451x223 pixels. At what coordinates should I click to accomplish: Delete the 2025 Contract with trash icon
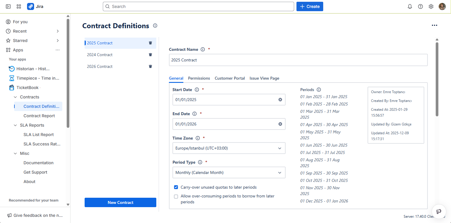point(150,43)
